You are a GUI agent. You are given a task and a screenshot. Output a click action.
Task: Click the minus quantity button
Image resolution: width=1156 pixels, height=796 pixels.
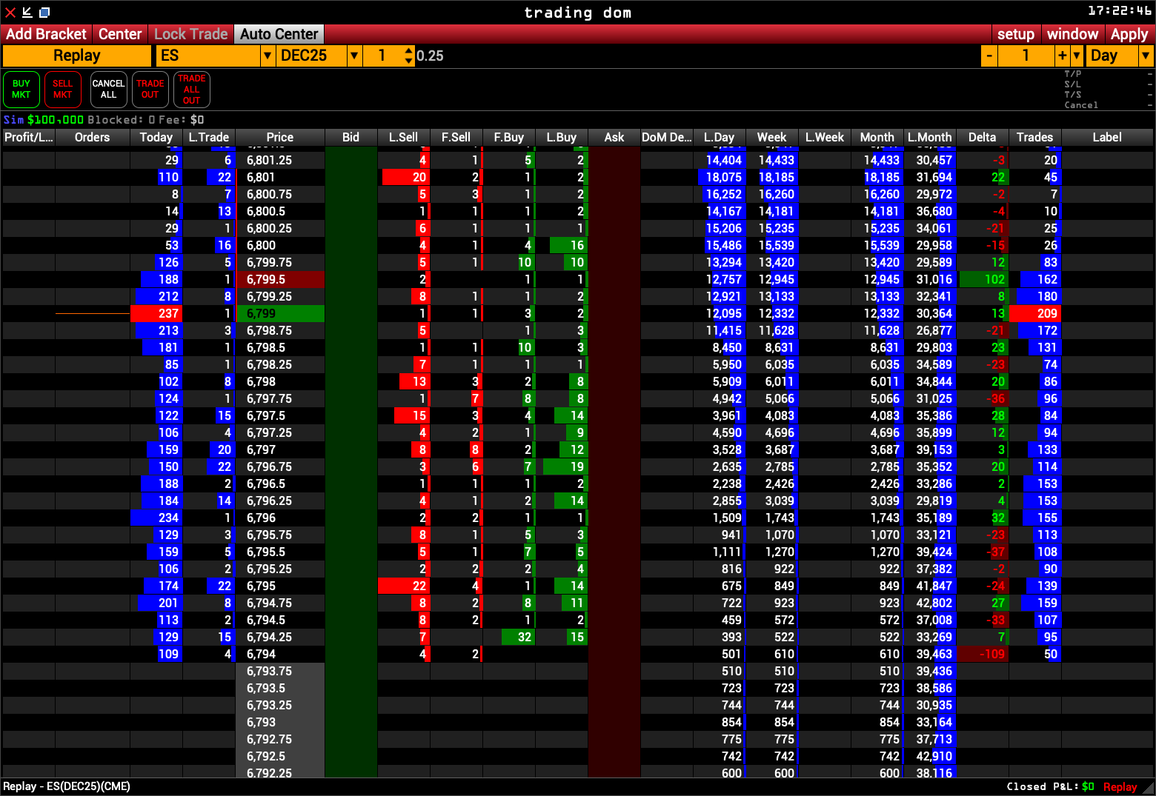[x=989, y=56]
